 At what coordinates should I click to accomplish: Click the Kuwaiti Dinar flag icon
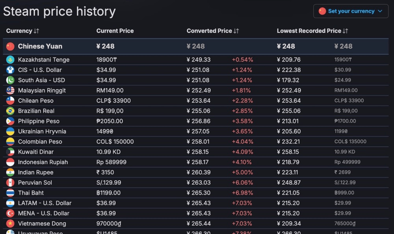click(x=10, y=152)
